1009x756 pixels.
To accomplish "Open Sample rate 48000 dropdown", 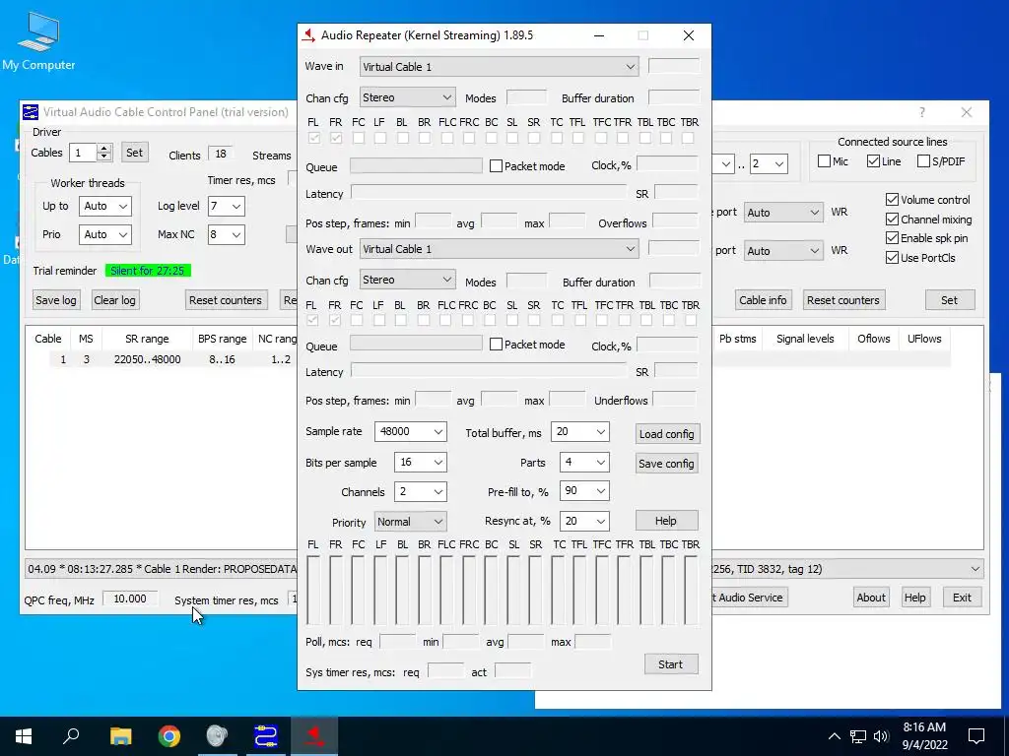I will point(411,431).
